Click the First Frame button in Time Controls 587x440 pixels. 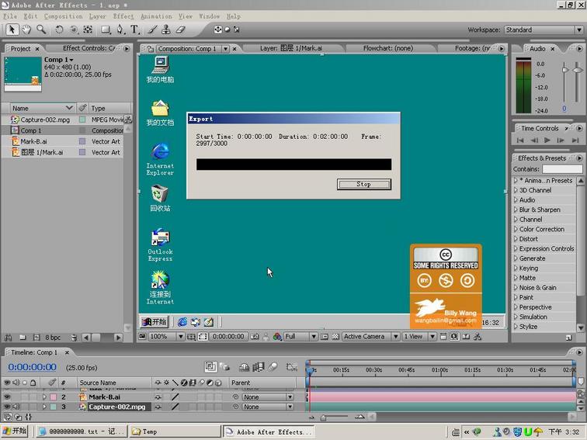[x=520, y=140]
